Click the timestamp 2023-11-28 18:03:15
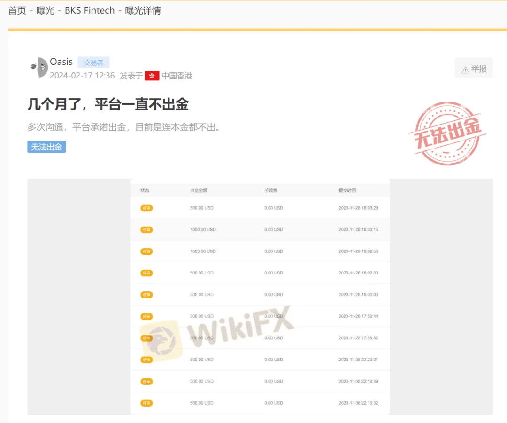This screenshot has height=423, width=507. [x=358, y=229]
